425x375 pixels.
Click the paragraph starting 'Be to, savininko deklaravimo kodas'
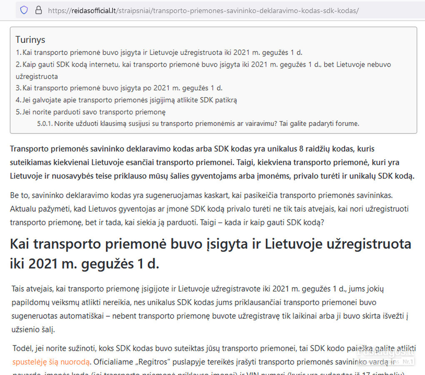[209, 209]
